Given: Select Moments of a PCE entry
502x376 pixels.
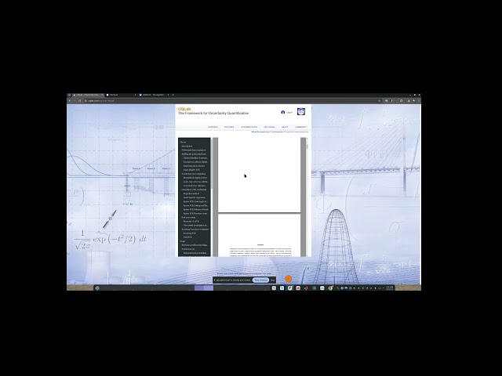Looking at the screenshot, I should point(191,221).
